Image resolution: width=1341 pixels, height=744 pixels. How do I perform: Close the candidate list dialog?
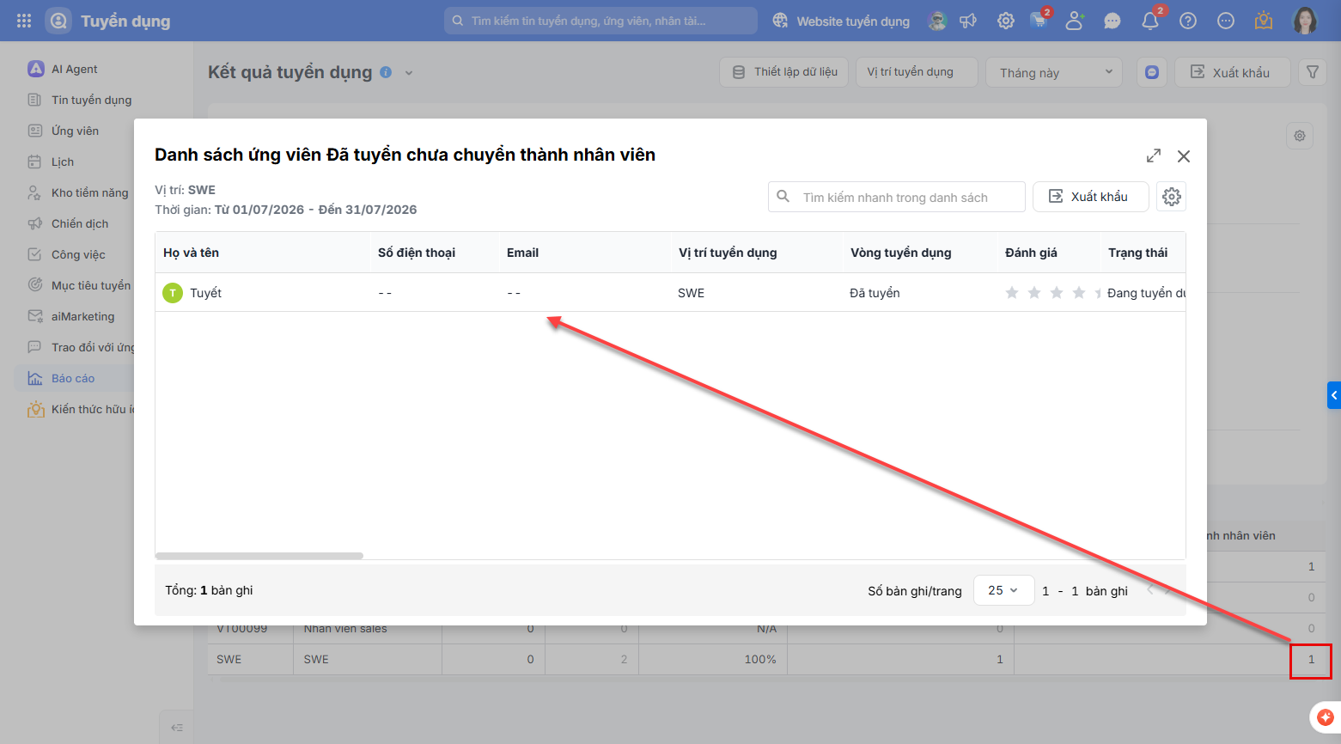click(1184, 156)
